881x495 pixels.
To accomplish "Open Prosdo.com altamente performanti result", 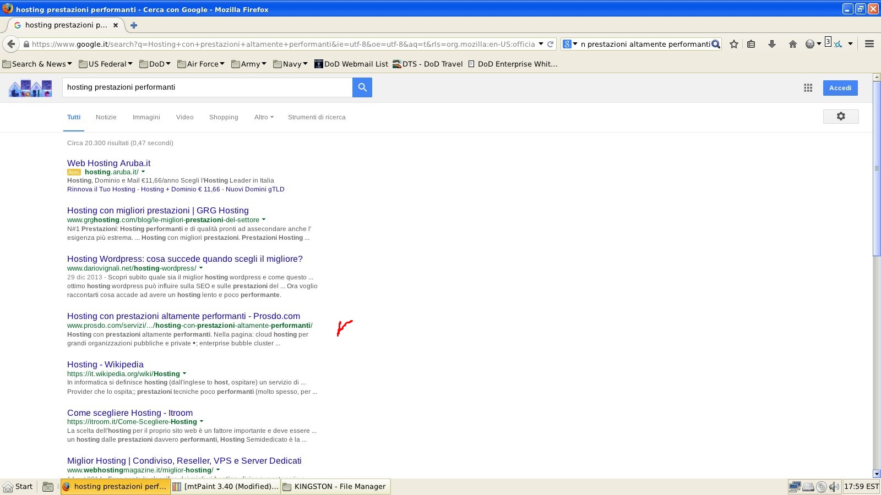I will coord(183,316).
